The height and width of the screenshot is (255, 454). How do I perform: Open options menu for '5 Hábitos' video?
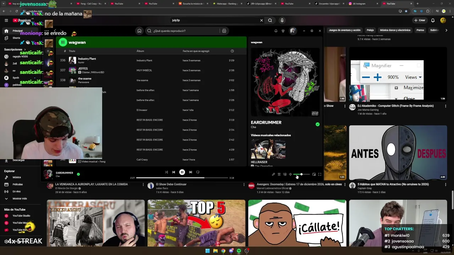pos(445,185)
